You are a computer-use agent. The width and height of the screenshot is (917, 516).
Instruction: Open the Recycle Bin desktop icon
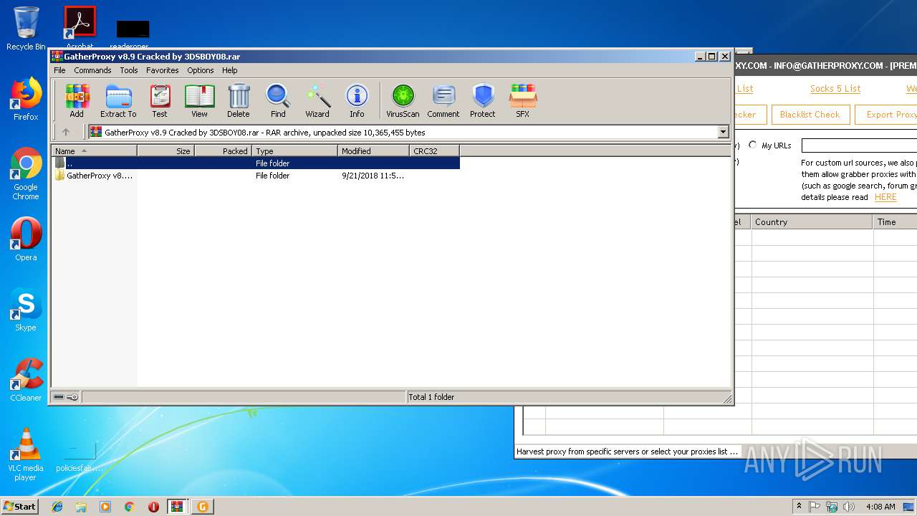click(x=26, y=29)
